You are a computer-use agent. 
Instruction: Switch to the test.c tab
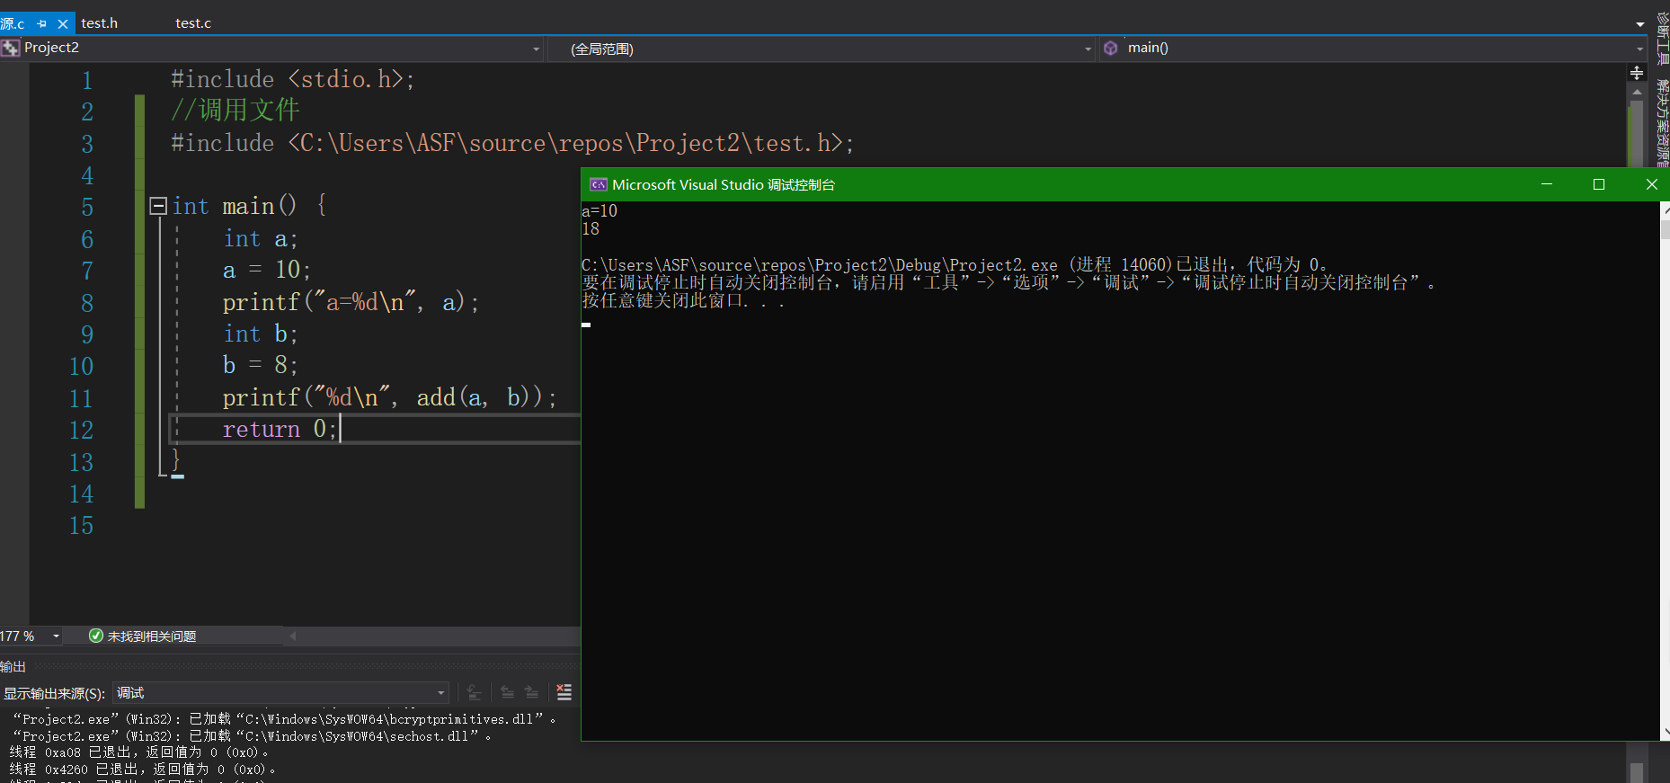pyautogui.click(x=193, y=22)
